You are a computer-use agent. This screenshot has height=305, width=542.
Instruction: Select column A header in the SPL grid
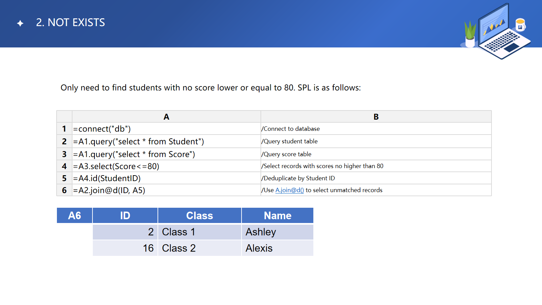point(166,117)
